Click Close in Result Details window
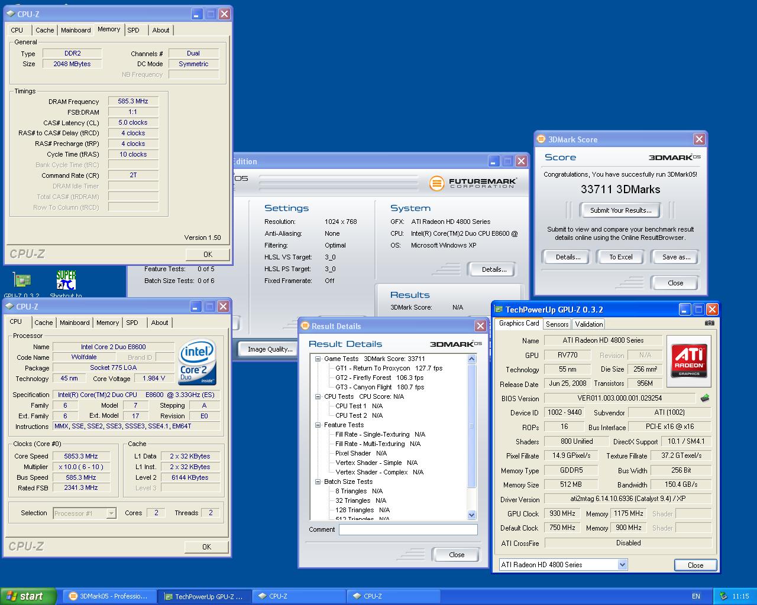Image resolution: width=757 pixels, height=605 pixels. (456, 555)
